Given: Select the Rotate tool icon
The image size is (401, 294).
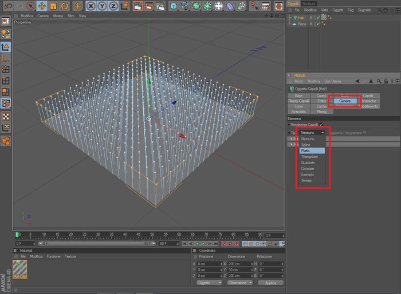Looking at the screenshot, I should tap(64, 6).
